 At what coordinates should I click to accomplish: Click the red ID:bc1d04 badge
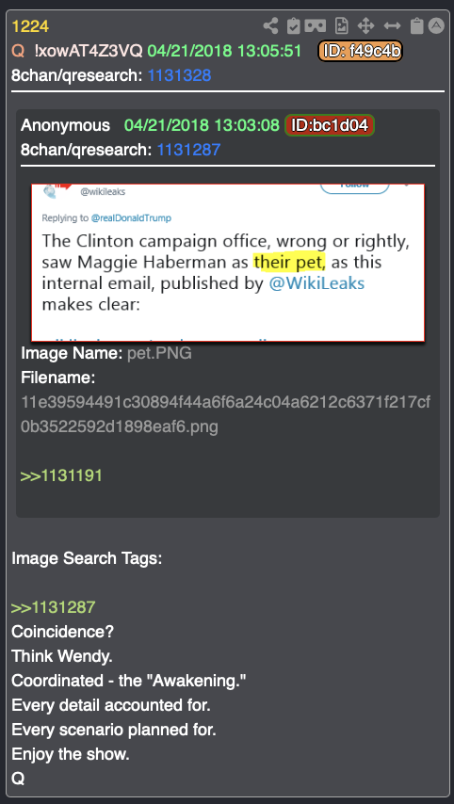tap(330, 125)
